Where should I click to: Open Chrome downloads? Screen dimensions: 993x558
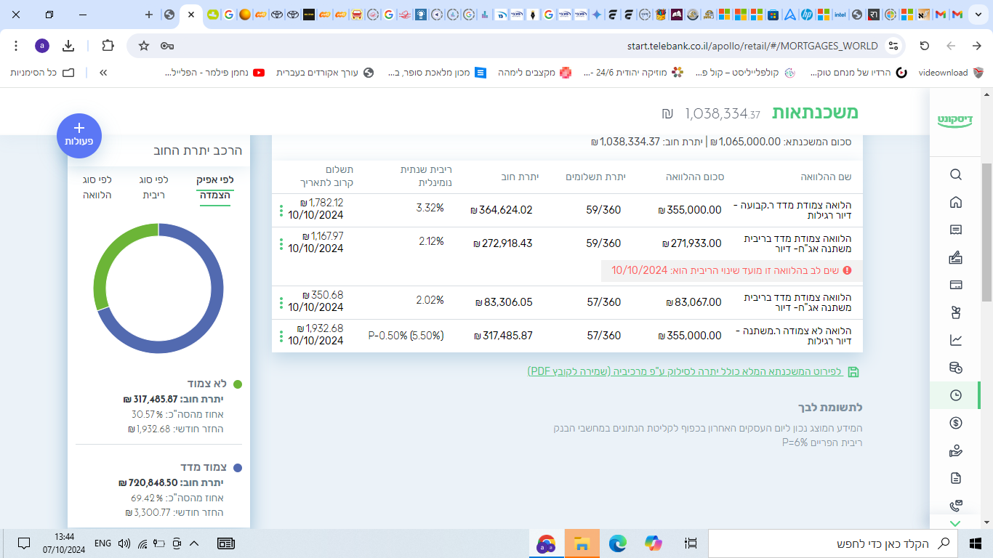[68, 46]
